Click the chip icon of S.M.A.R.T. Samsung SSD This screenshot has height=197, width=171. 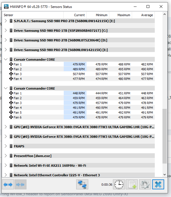[x=11, y=21]
